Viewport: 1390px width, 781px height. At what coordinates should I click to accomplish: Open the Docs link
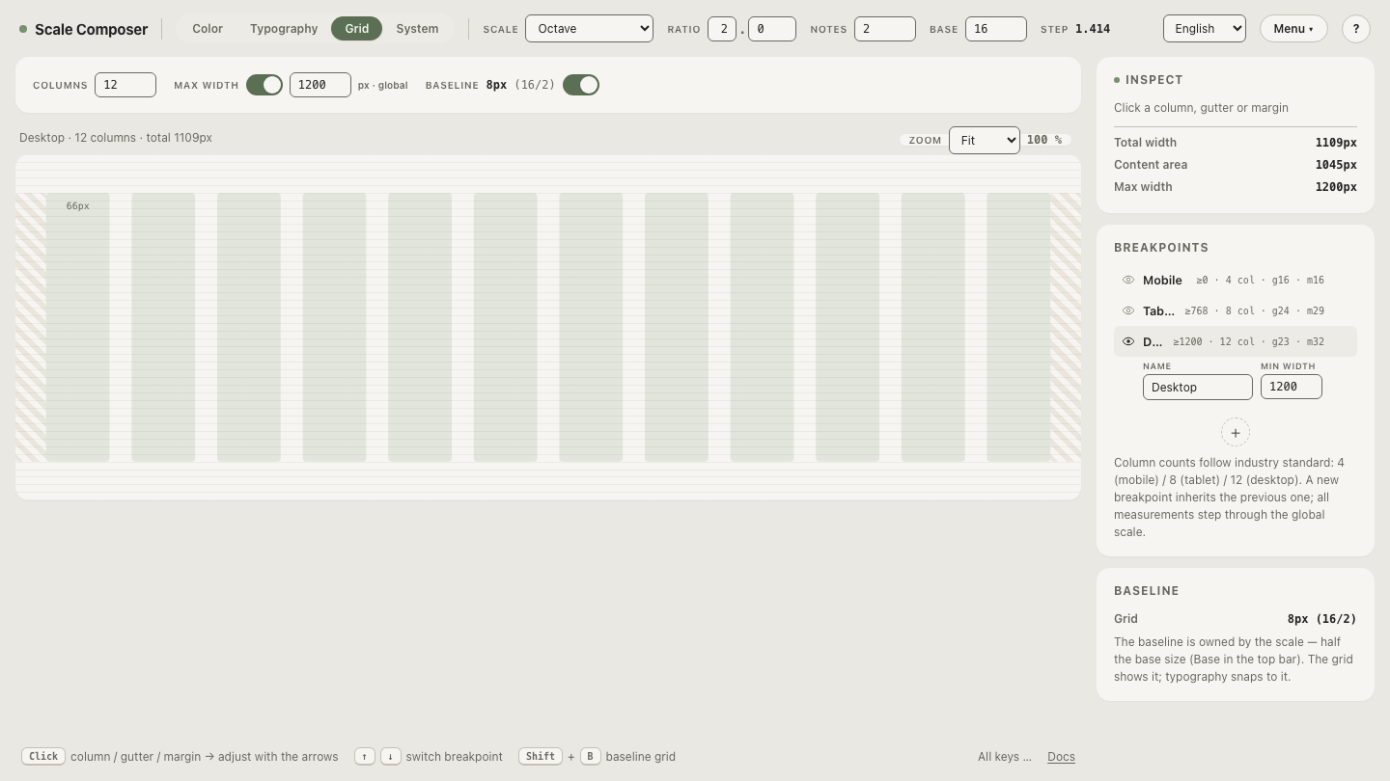coord(1061,757)
